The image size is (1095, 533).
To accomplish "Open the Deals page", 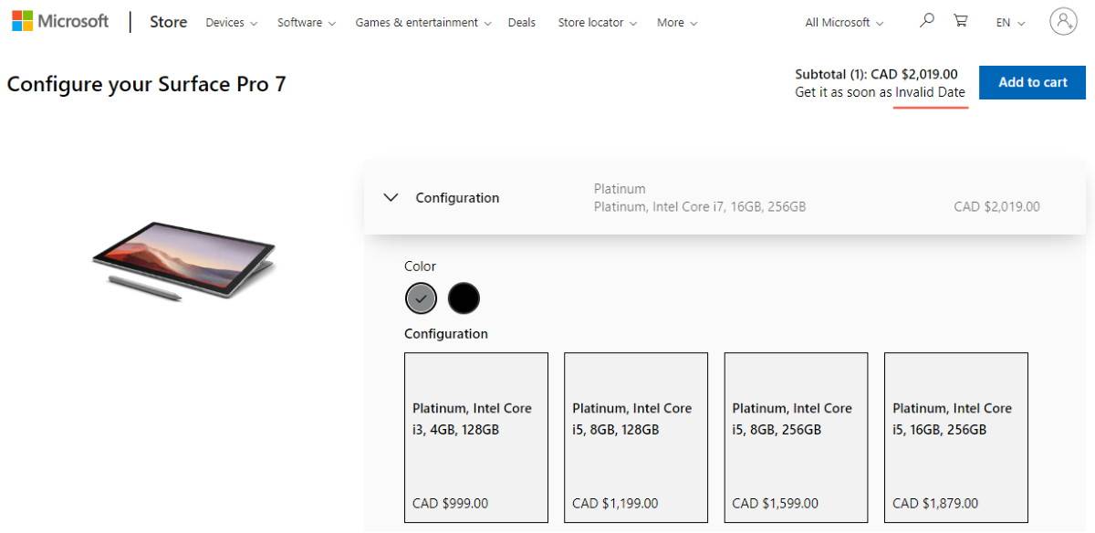I will coord(522,23).
